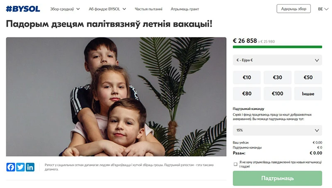Open the Еўра currency dropdown
This screenshot has height=188, width=332.
coord(277,60)
